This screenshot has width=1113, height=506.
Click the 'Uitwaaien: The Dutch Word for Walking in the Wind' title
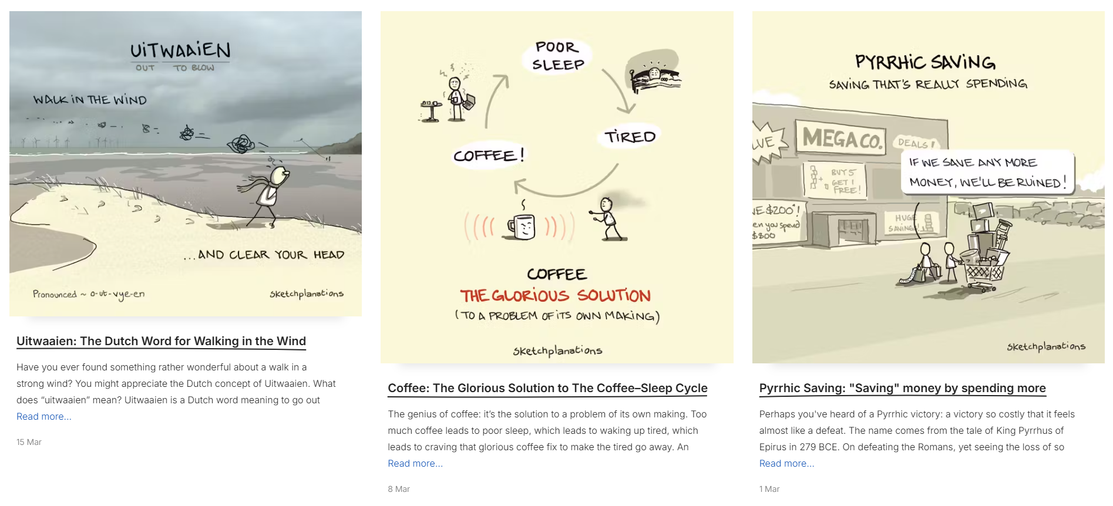(161, 341)
